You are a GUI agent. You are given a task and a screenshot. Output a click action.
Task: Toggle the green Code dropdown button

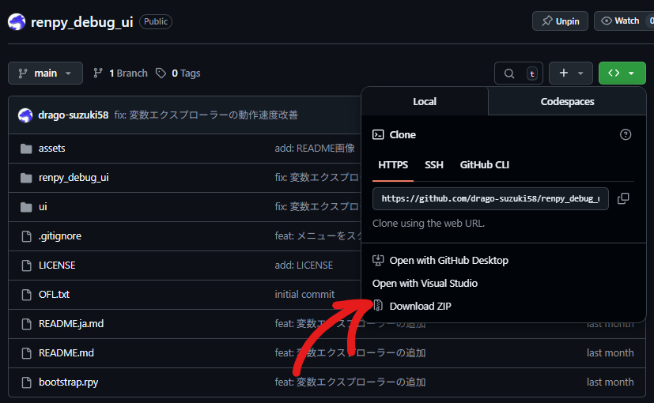(x=622, y=73)
